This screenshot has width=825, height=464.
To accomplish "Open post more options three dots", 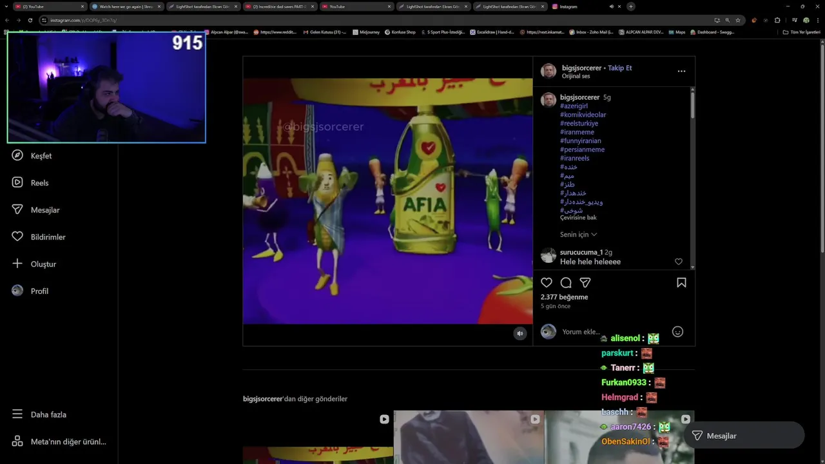I will coord(681,71).
